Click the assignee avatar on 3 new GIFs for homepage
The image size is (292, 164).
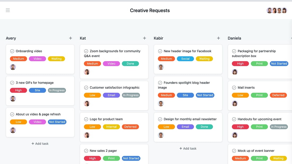coord(13,98)
